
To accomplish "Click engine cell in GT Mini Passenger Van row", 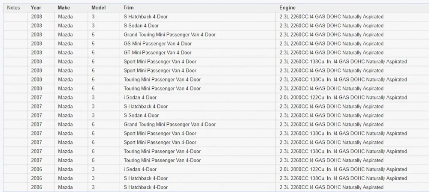I will pyautogui.click(x=352, y=53).
